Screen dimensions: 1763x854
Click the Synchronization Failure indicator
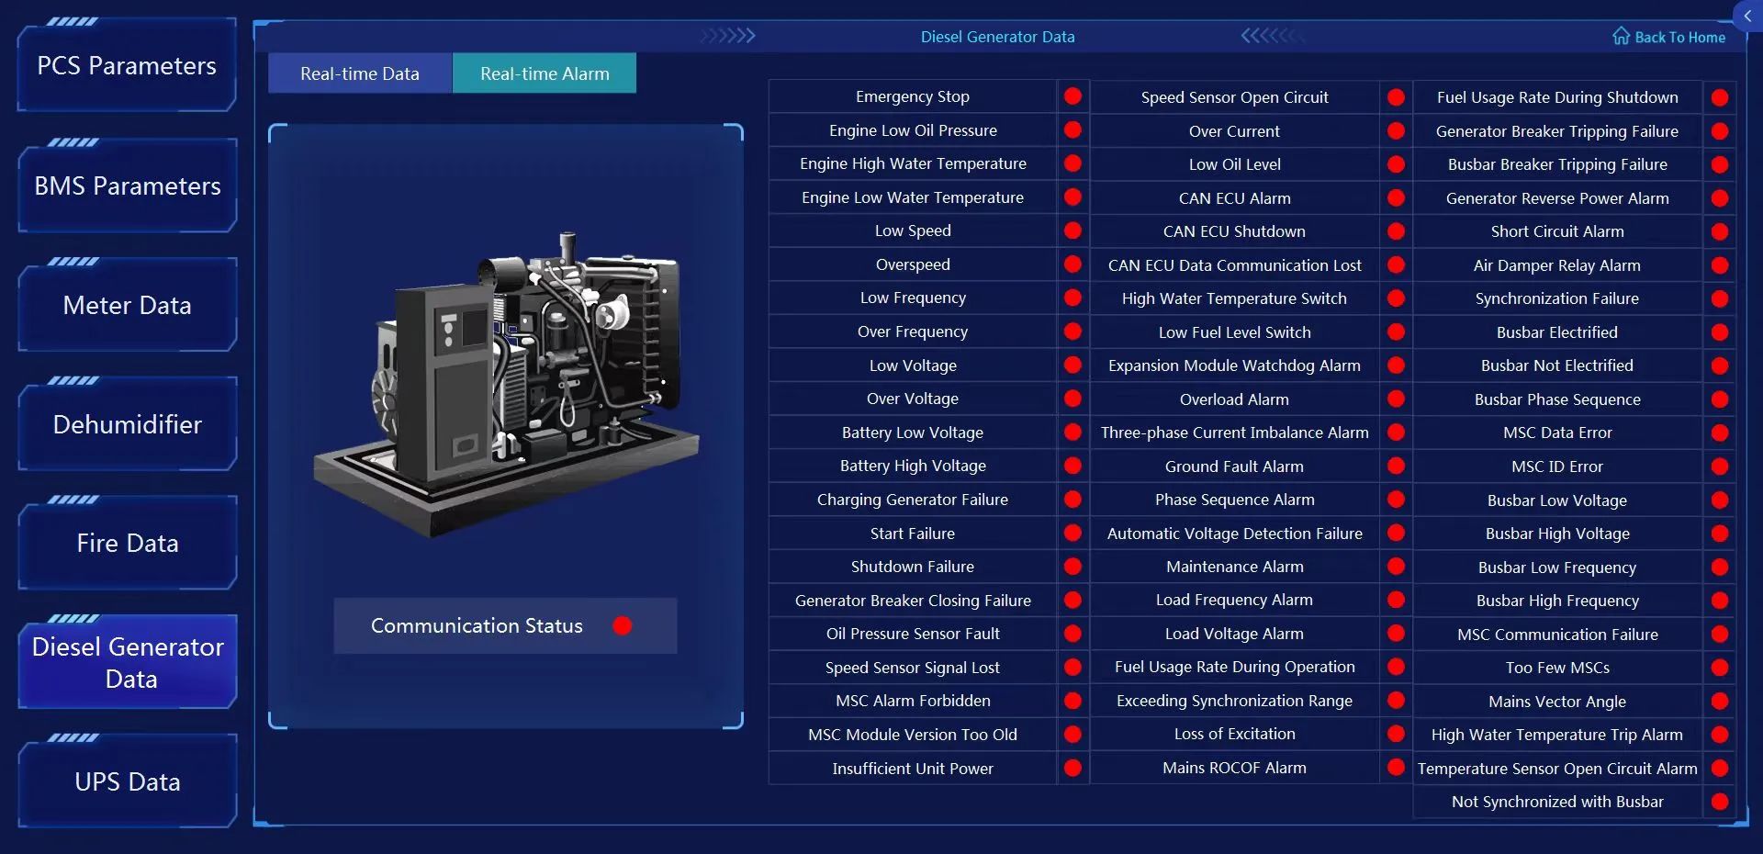(1720, 298)
